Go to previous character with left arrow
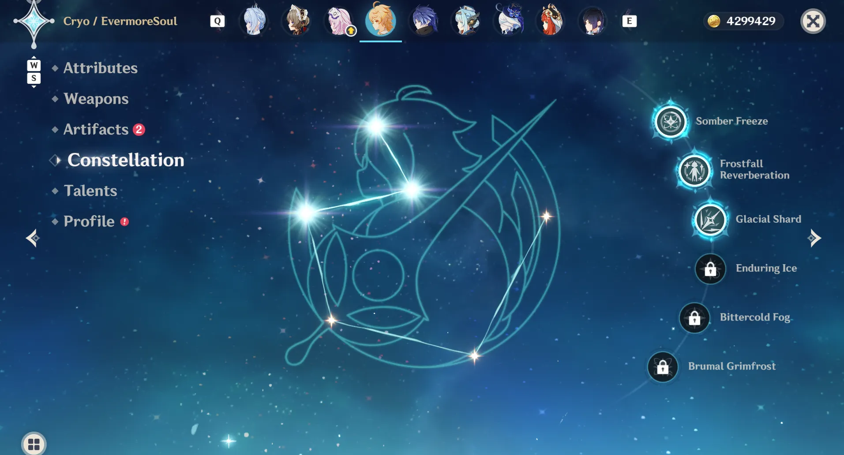This screenshot has height=455, width=844. tap(33, 238)
